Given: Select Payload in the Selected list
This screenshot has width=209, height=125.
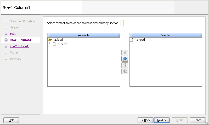Looking at the screenshot, I should click(x=140, y=40).
